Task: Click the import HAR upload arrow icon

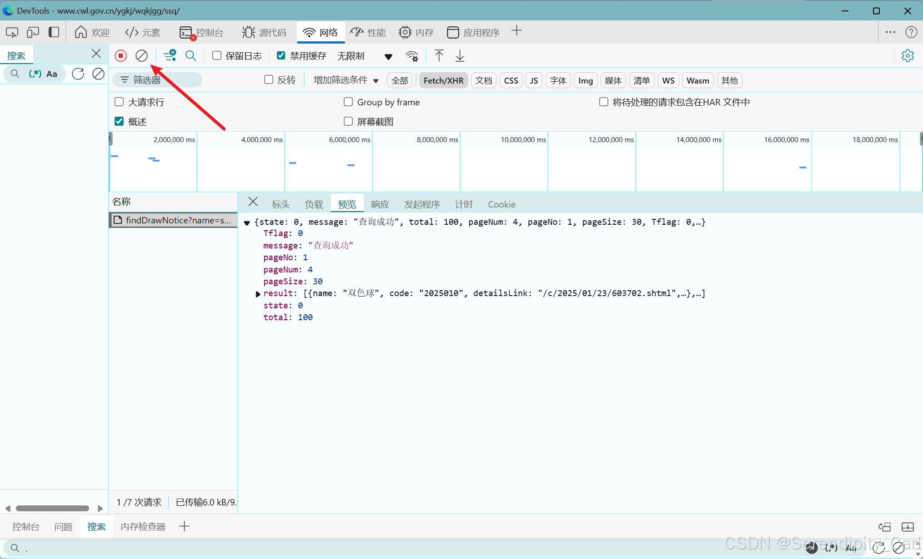Action: [439, 56]
